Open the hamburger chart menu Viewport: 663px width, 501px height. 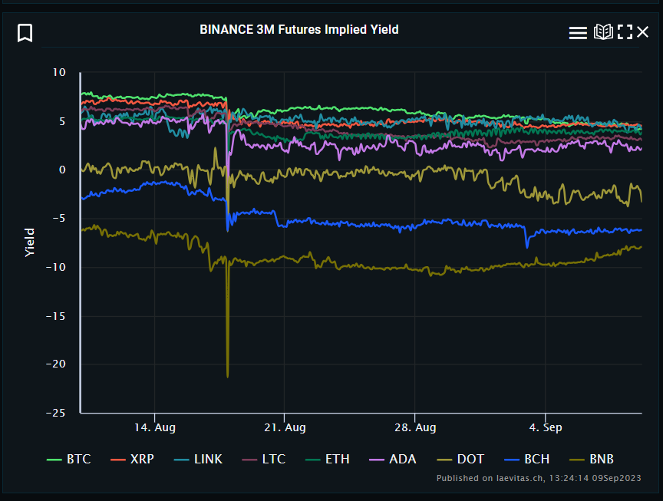[578, 32]
